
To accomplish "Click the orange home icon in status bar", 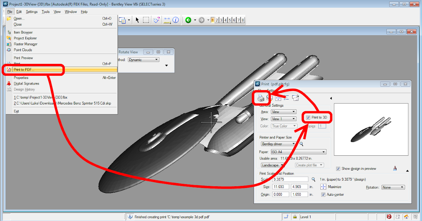I will click(x=406, y=217).
